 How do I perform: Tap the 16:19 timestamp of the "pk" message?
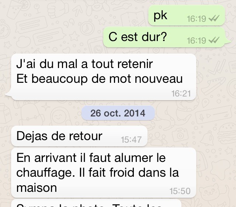pyautogui.click(x=197, y=19)
